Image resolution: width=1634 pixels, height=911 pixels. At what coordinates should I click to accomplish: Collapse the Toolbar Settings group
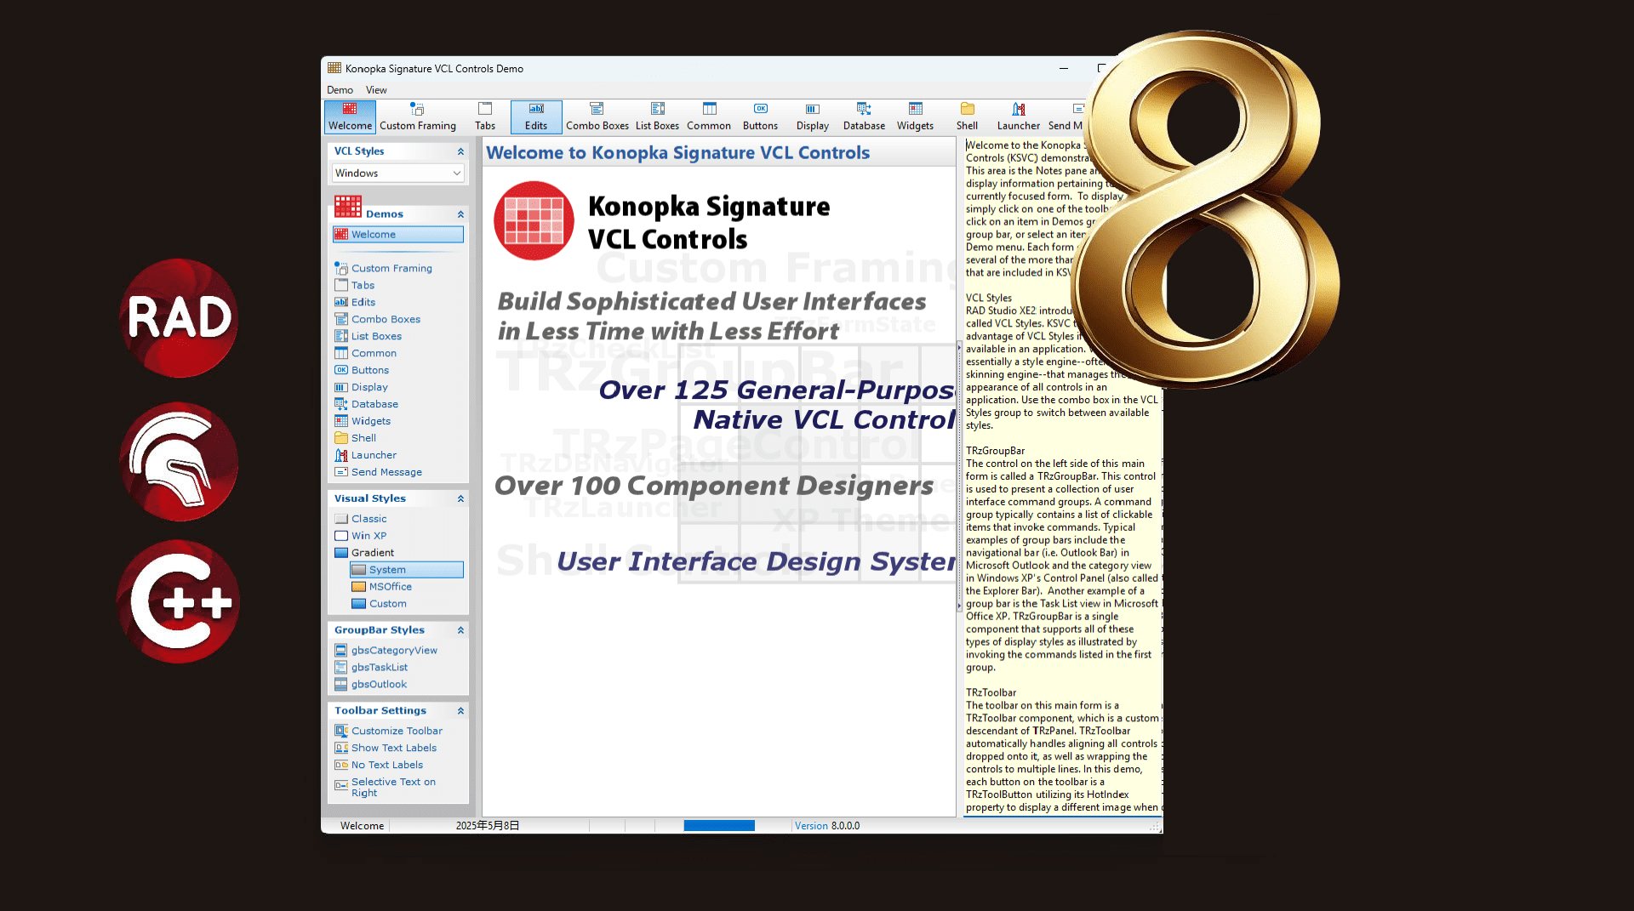460,711
